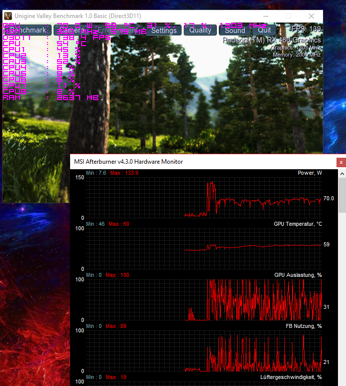Minimize the Unigine Valley window
This screenshot has width=346, height=386.
point(266,16)
